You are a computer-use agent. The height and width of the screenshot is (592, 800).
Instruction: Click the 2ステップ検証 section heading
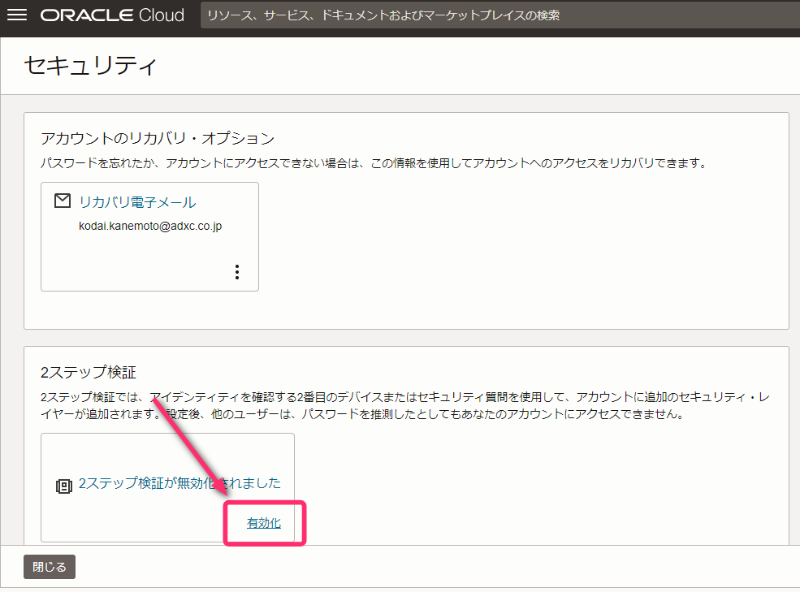[x=89, y=372]
